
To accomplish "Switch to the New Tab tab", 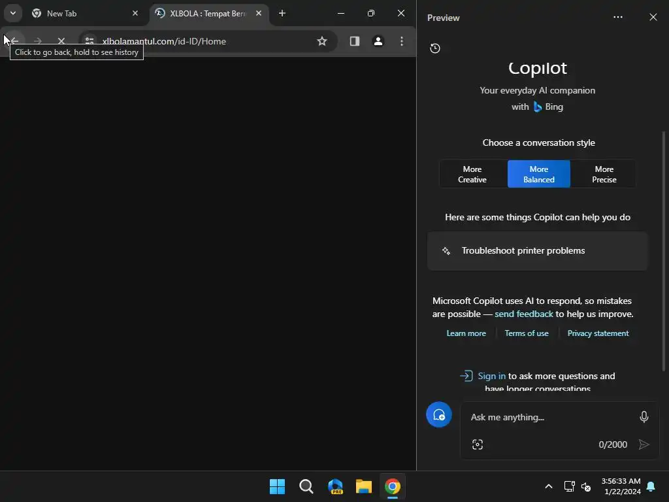I will tap(86, 14).
